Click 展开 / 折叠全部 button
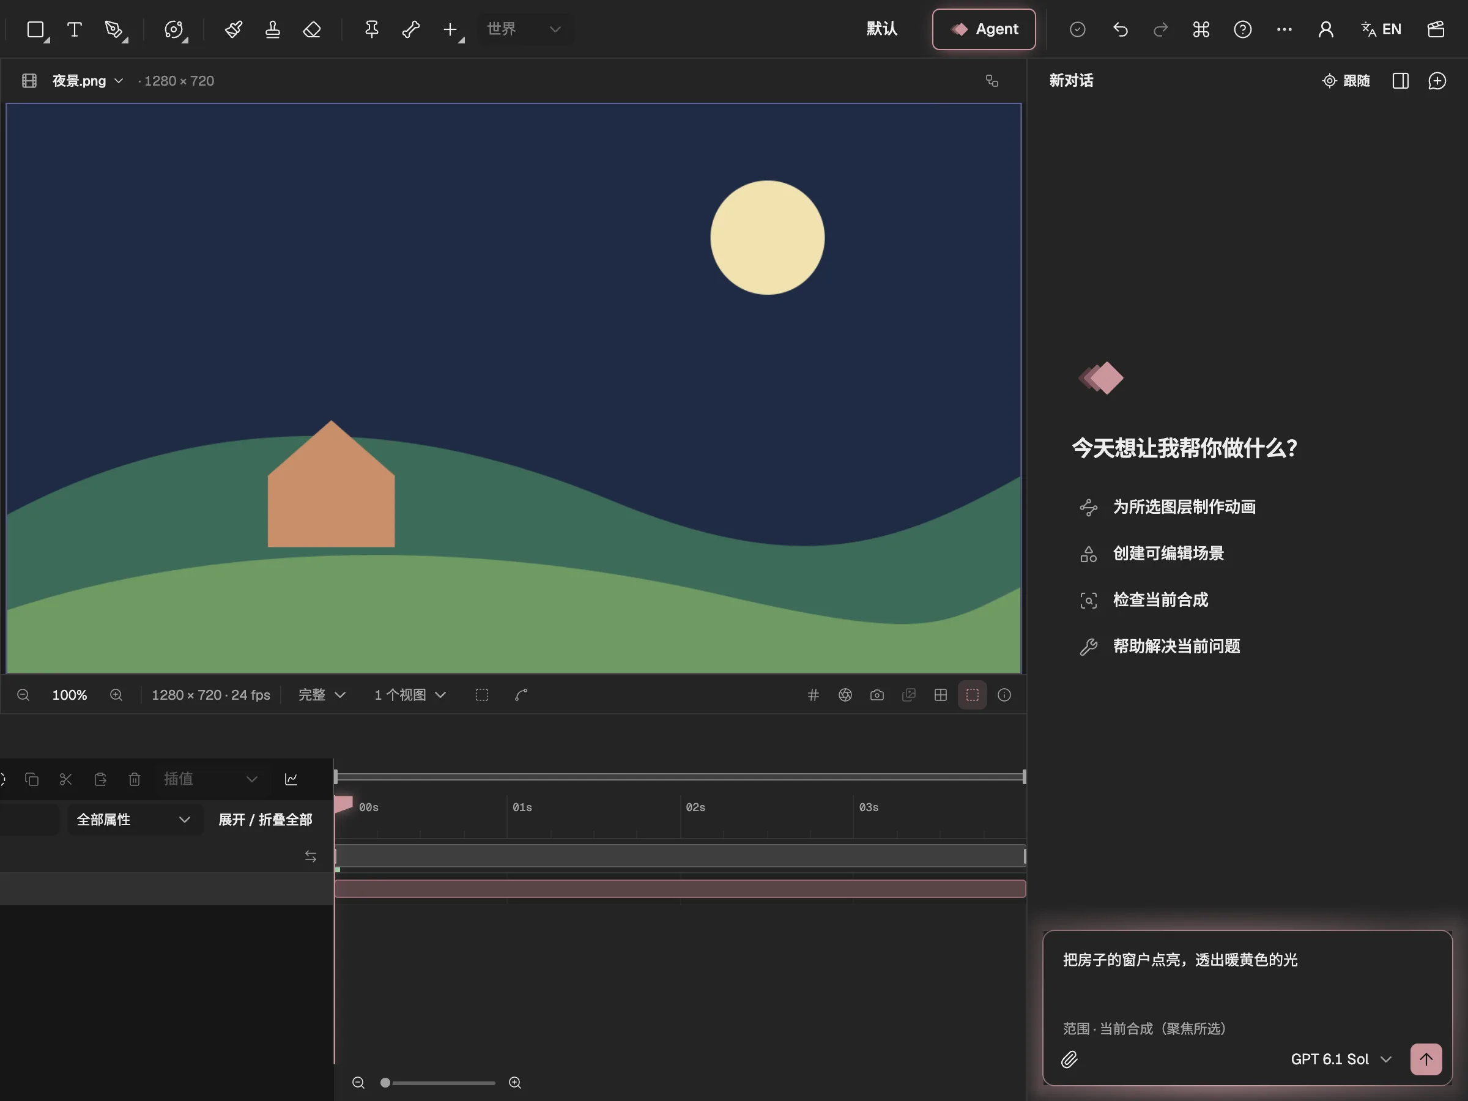Image resolution: width=1468 pixels, height=1101 pixels. pos(265,820)
